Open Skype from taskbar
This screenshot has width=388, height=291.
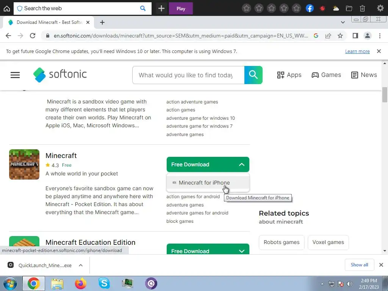(104, 283)
